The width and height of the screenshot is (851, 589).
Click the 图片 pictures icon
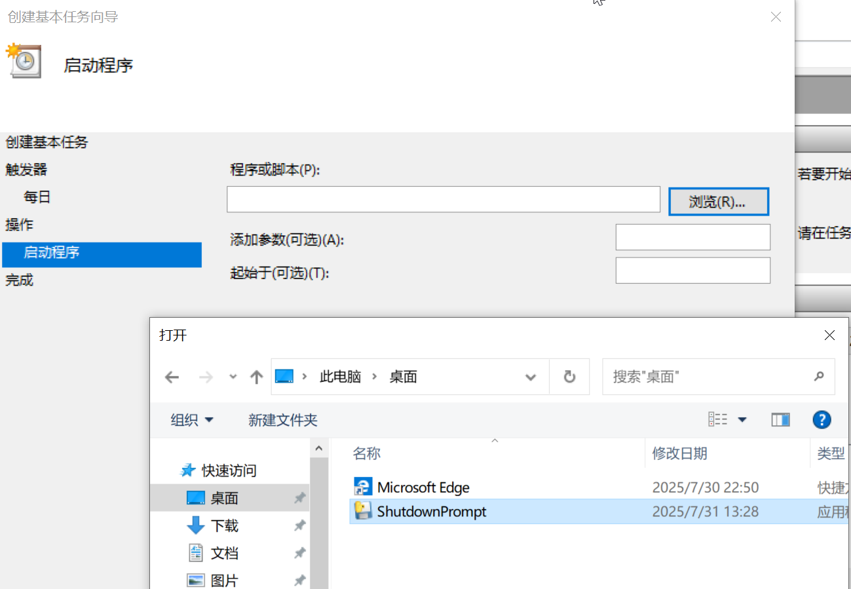point(196,580)
